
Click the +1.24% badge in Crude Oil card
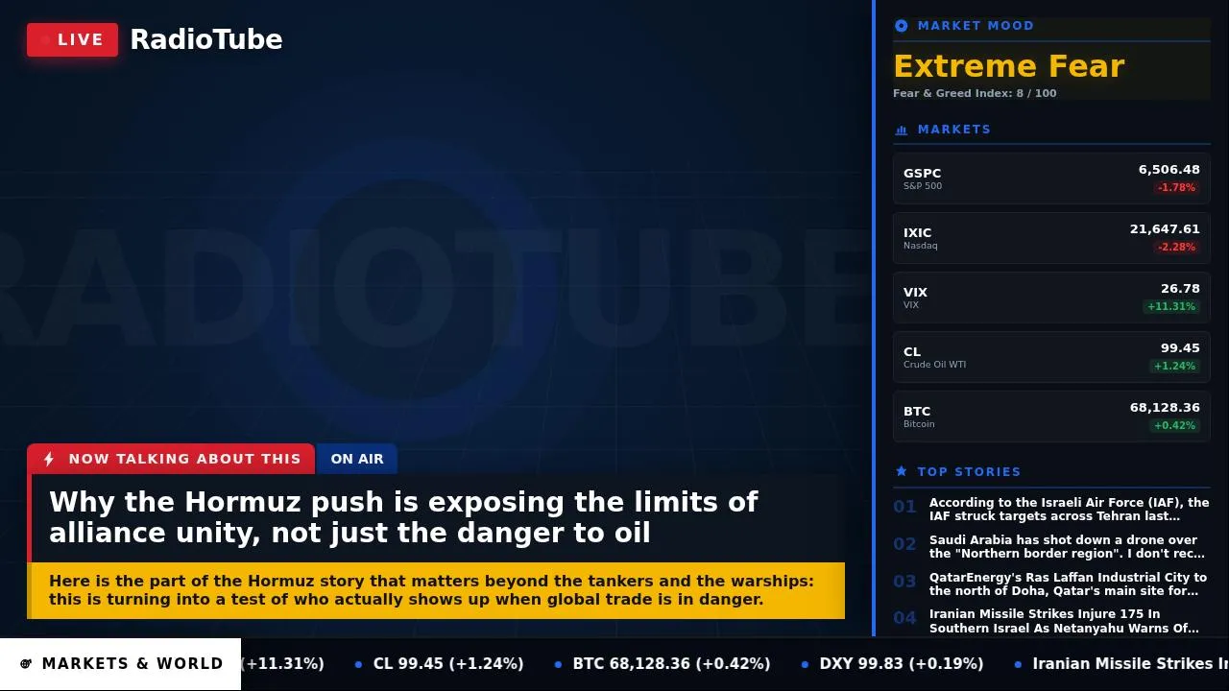coord(1174,366)
